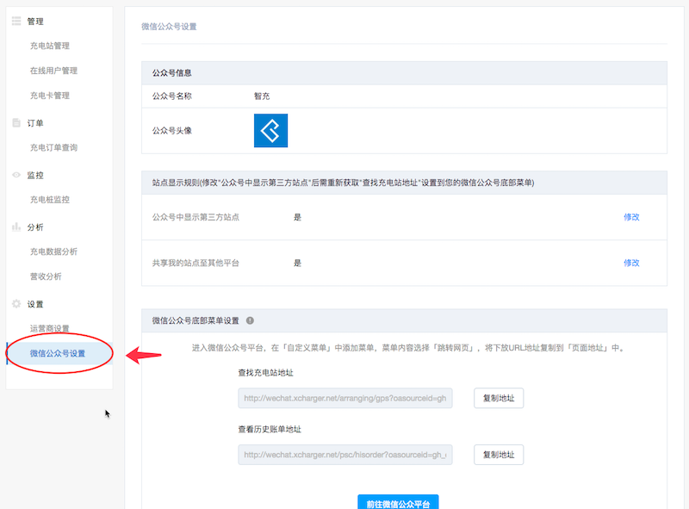Navigate to 营收分析

(x=45, y=276)
